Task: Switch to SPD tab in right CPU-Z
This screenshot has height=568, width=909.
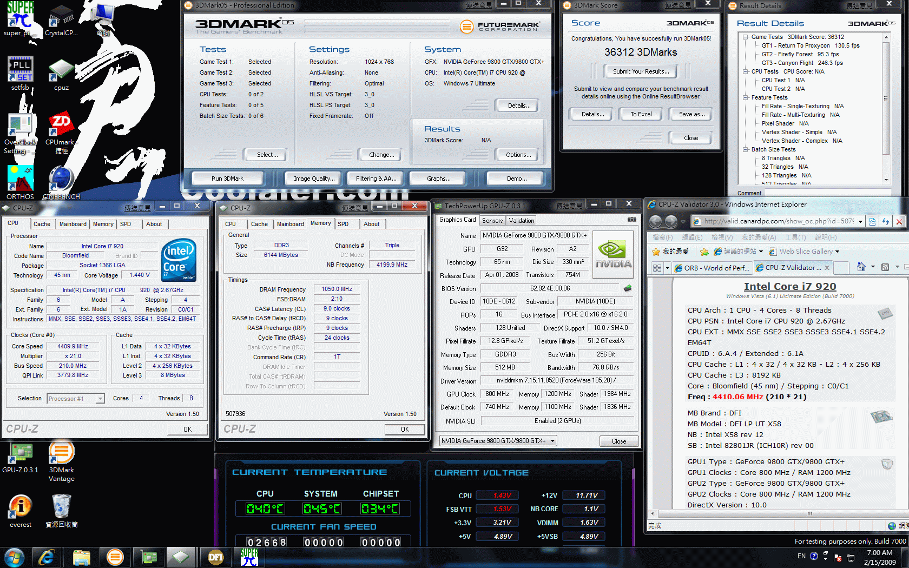Action: [343, 224]
